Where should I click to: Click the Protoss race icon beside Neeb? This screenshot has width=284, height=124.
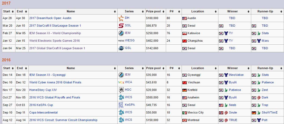(x=226, y=105)
